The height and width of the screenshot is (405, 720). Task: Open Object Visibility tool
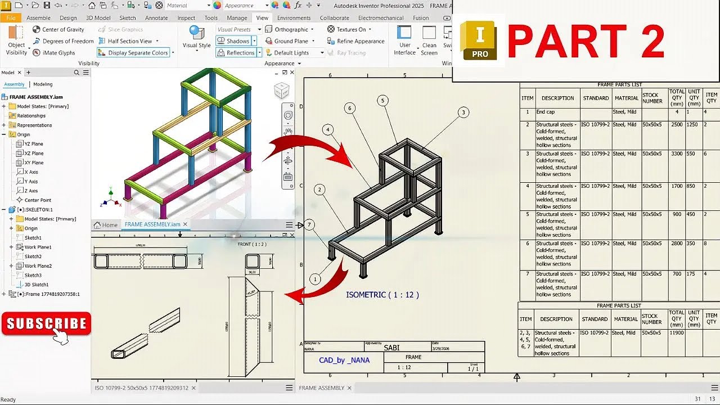coord(16,41)
